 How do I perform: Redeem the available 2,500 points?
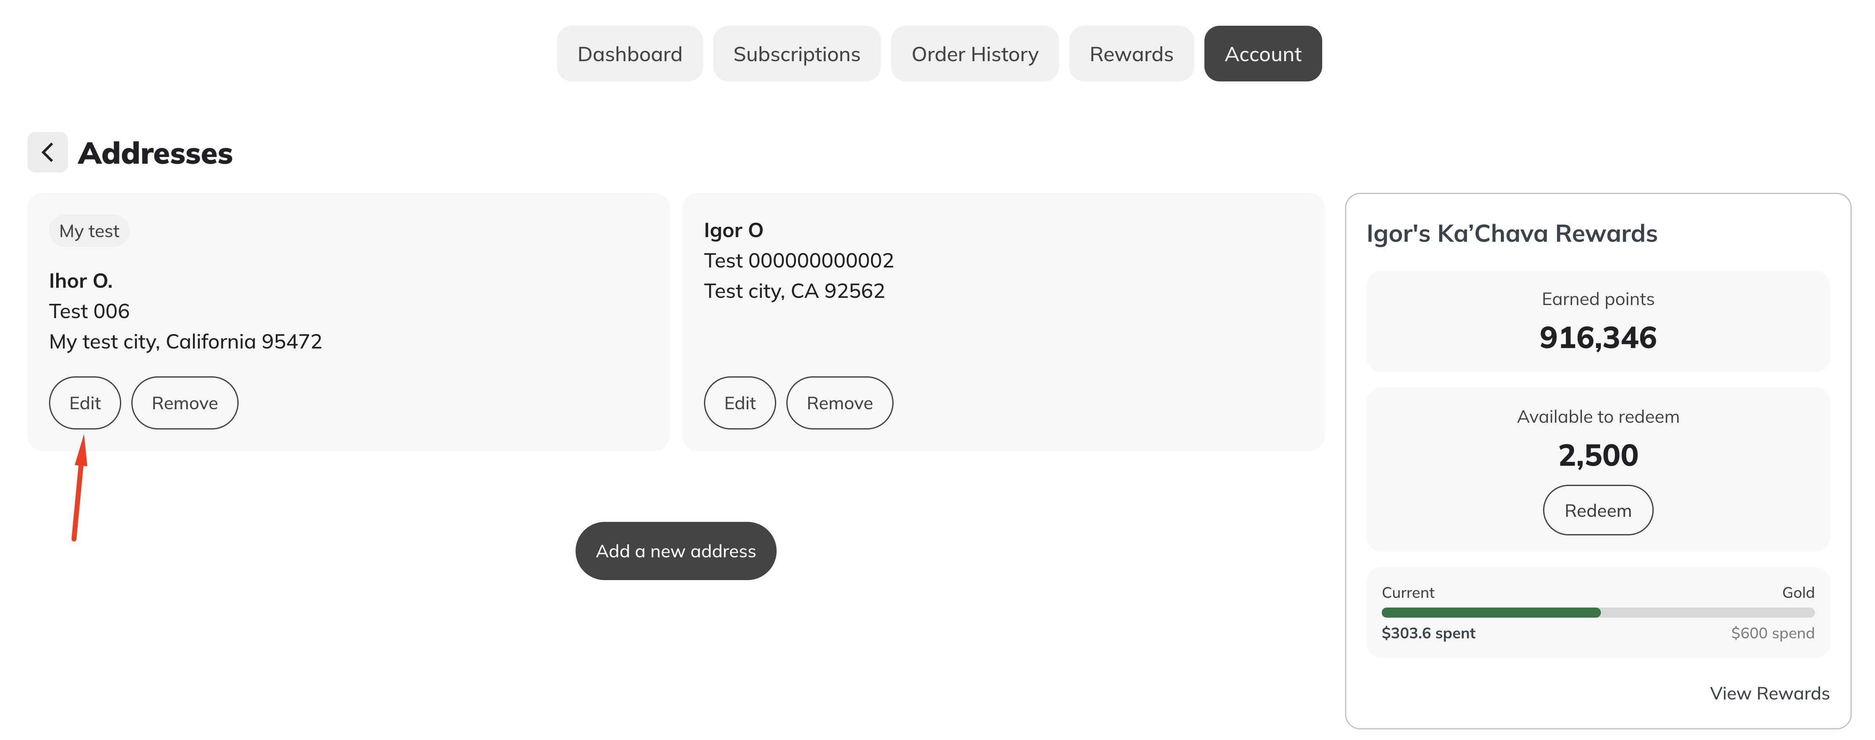coord(1598,510)
